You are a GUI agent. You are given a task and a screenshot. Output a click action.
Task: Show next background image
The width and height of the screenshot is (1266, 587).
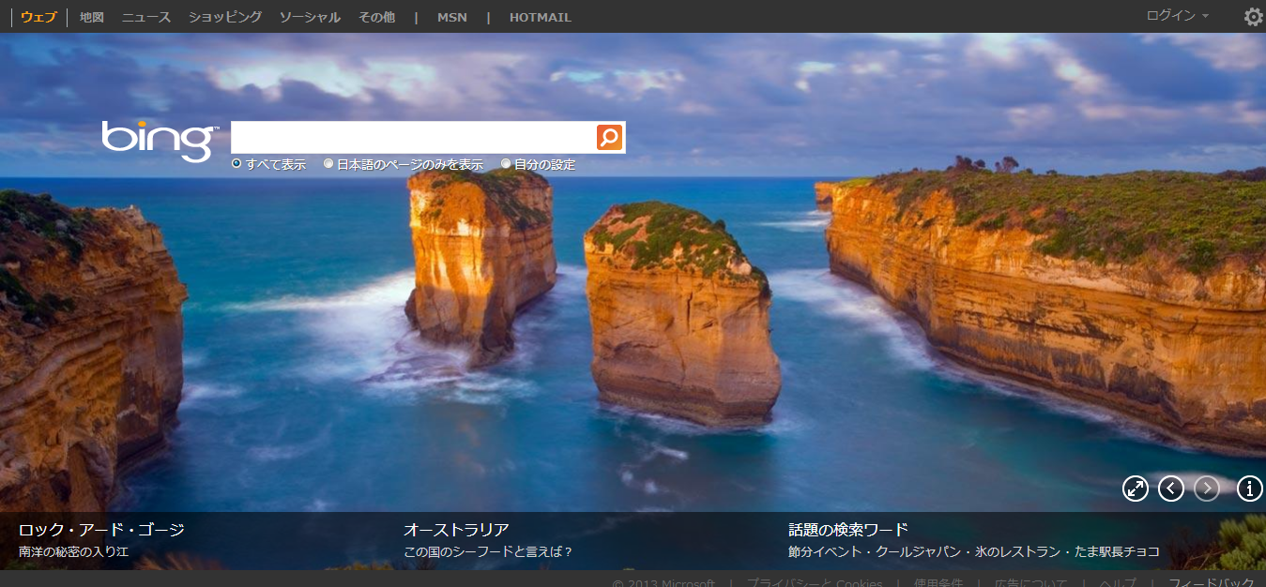(1207, 489)
